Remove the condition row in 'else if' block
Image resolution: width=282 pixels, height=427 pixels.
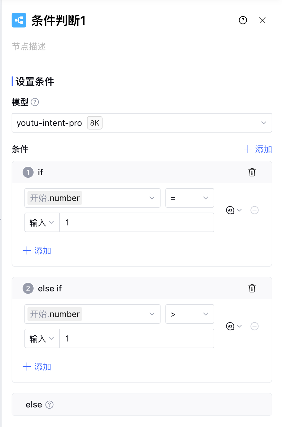(255, 326)
